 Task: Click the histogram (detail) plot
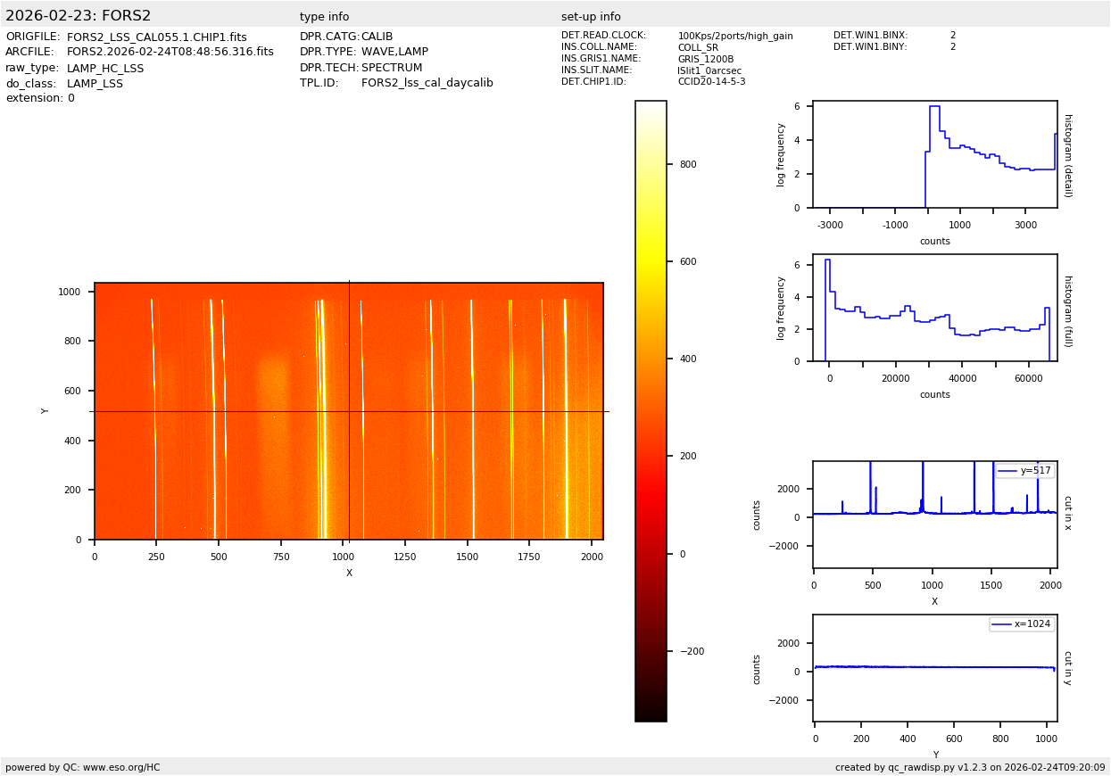coord(934,154)
